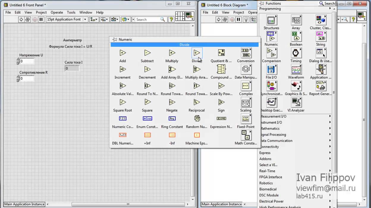
Task: Open Resize Objects dropdown on Front Panel
Action: coord(115,20)
